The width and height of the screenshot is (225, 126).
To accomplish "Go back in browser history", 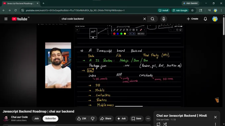I will click(x=4, y=10).
